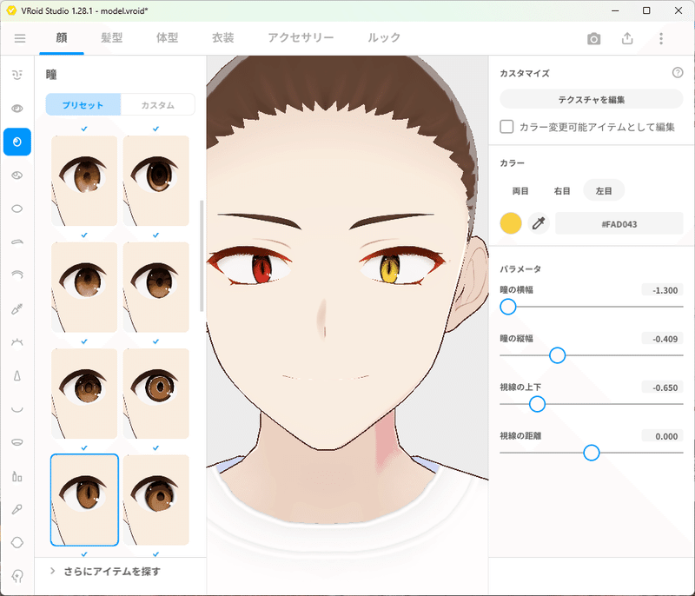695x596 pixels.
Task: Select the outlined slit-pupil iris preset
Action: pyautogui.click(x=84, y=500)
